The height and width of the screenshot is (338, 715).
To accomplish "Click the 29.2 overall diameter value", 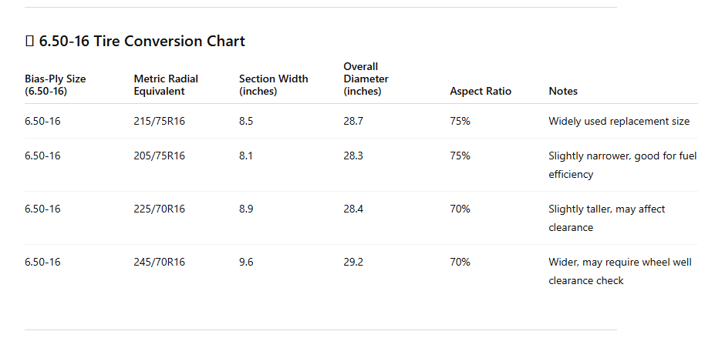I will (x=353, y=263).
